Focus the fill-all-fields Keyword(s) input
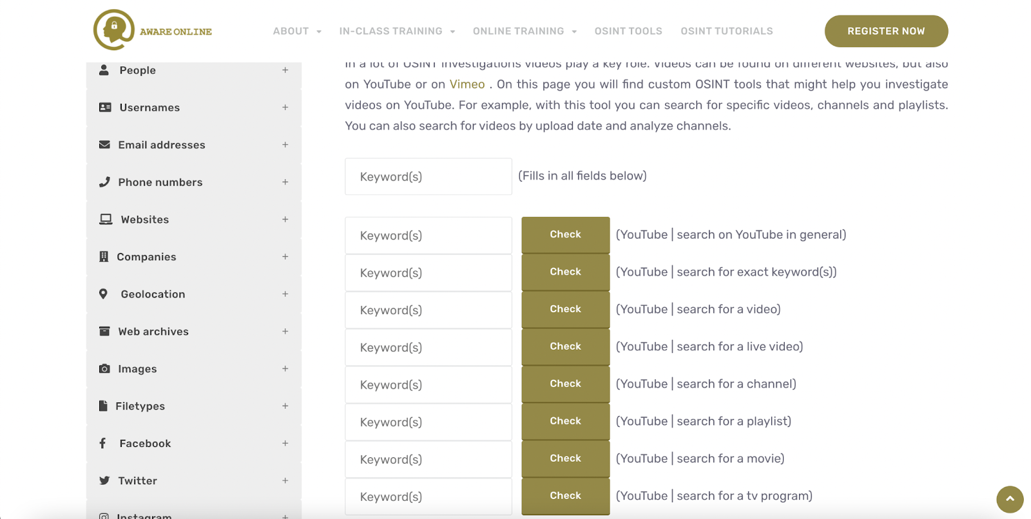This screenshot has height=519, width=1031. click(x=429, y=176)
